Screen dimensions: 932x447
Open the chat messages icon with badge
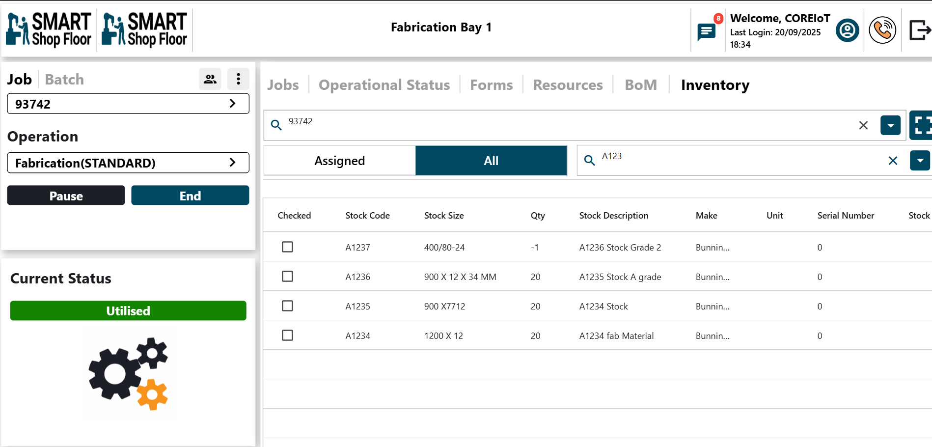click(x=707, y=32)
